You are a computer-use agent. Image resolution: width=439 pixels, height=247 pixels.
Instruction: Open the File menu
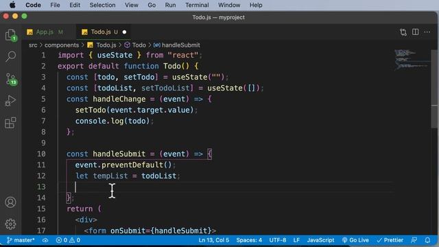tap(55, 5)
